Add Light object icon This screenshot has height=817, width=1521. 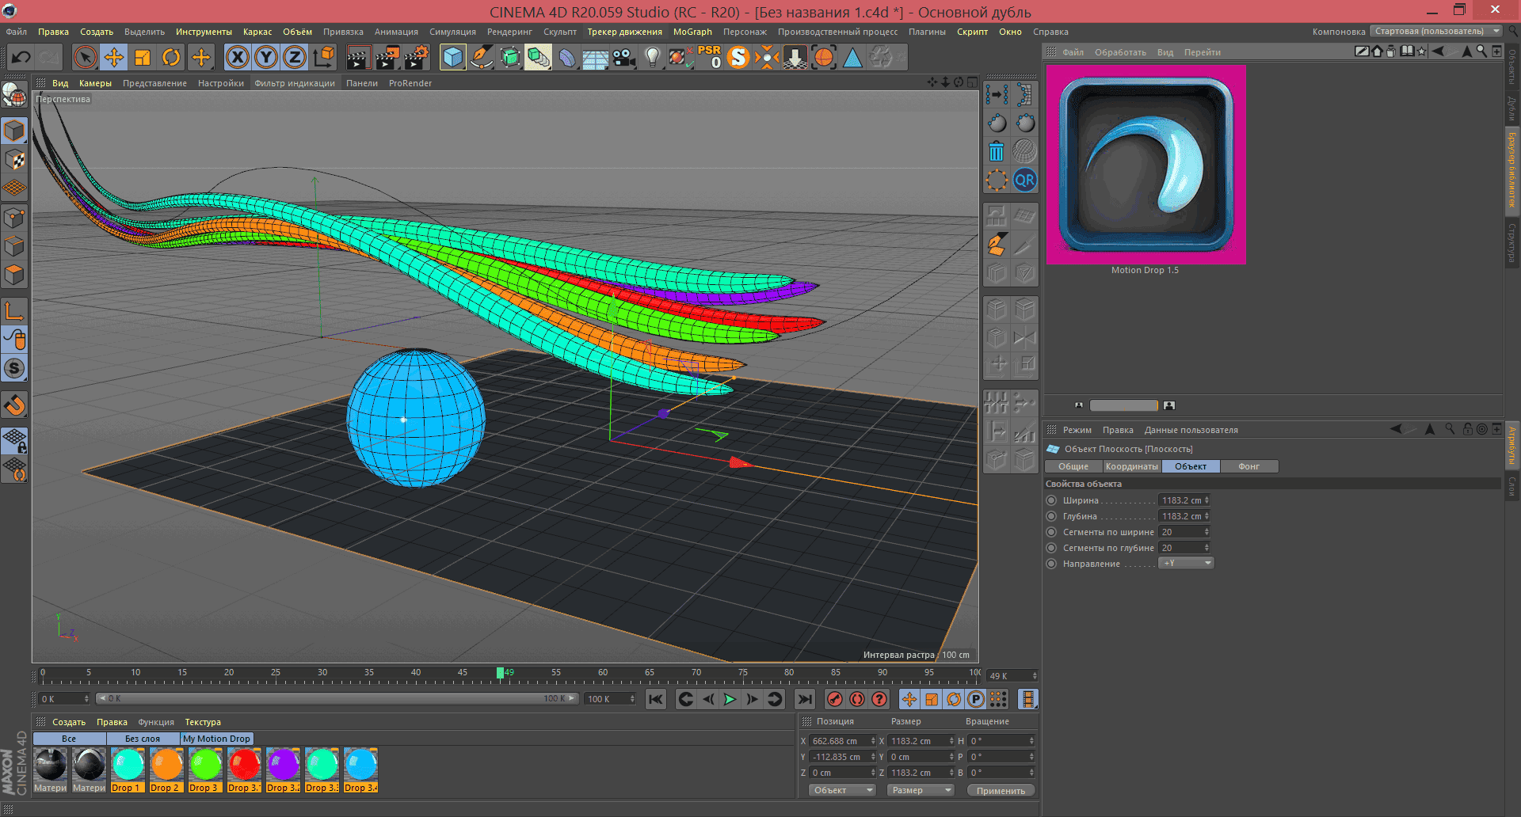652,57
